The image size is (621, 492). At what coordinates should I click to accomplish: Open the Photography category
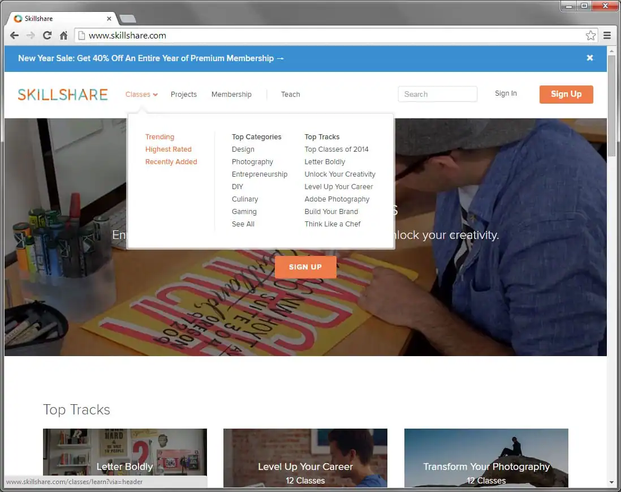pyautogui.click(x=252, y=162)
